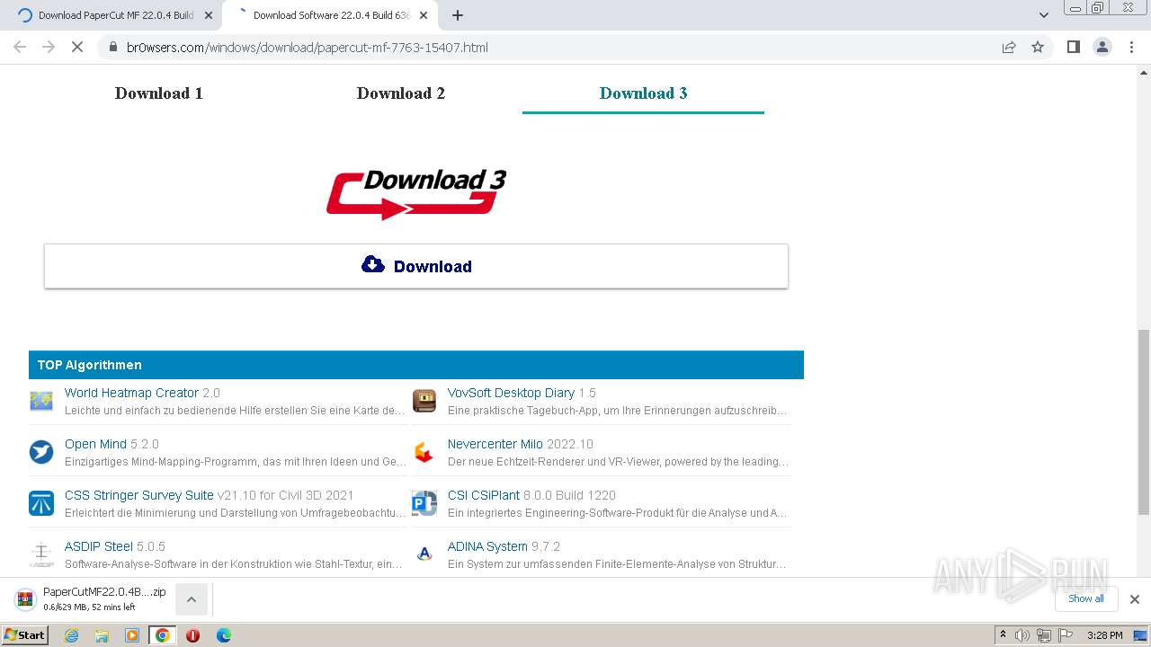Click the network tray icon
Viewport: 1151px width, 647px height.
click(1044, 635)
